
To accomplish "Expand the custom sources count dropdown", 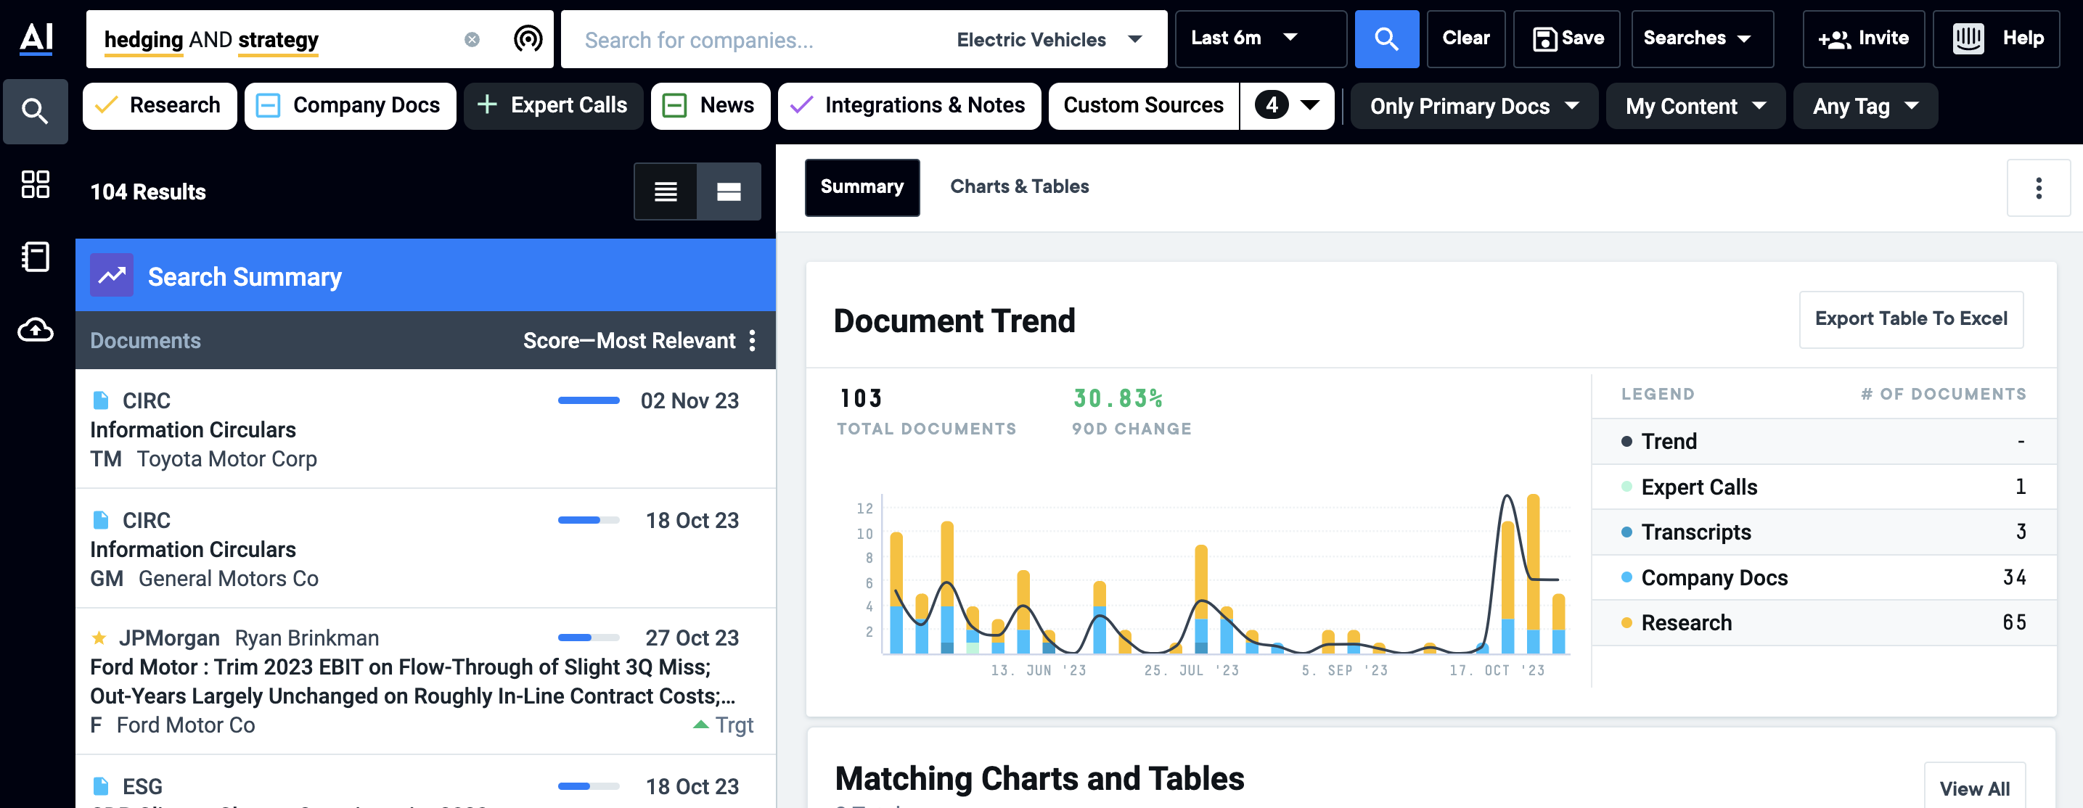I will tap(1288, 106).
